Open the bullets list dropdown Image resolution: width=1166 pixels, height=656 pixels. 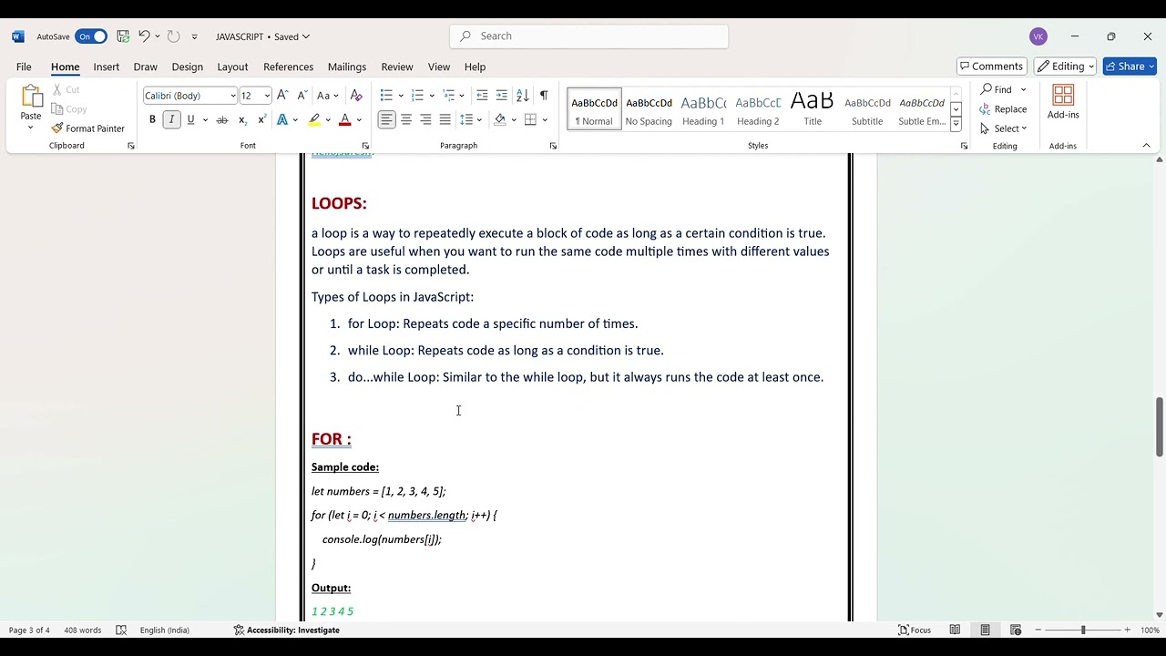pyautogui.click(x=401, y=96)
